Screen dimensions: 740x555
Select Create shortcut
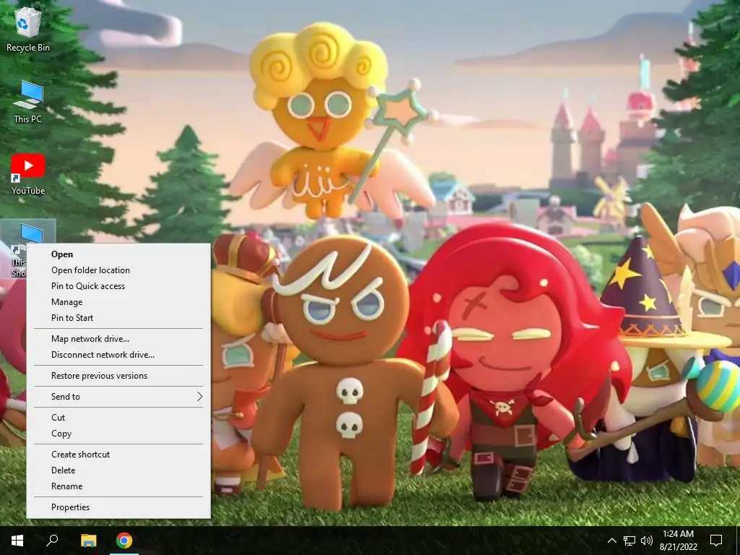click(118, 454)
